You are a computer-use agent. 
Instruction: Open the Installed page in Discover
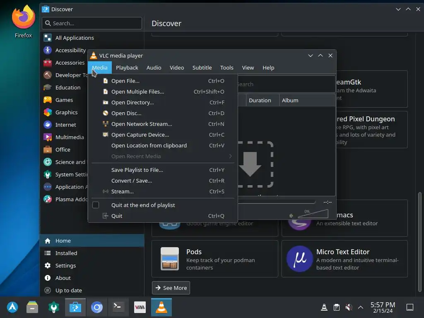coord(92,253)
